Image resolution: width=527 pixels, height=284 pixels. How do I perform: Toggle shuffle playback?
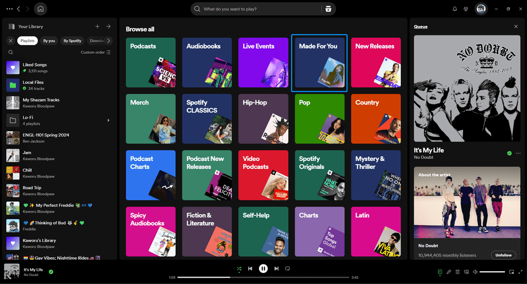point(239,269)
